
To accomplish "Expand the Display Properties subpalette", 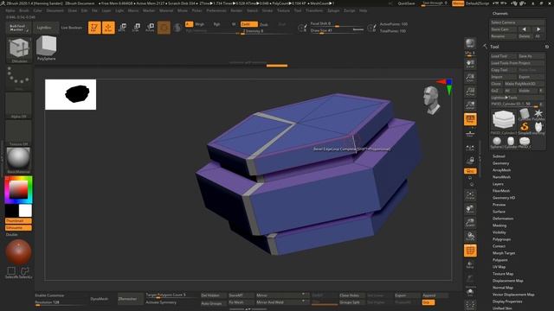I will tap(507, 301).
